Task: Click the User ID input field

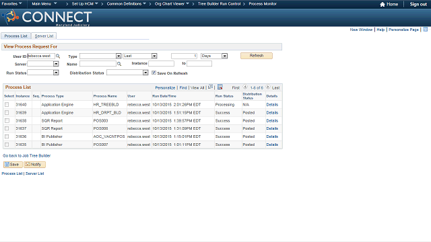Action: [x=41, y=56]
